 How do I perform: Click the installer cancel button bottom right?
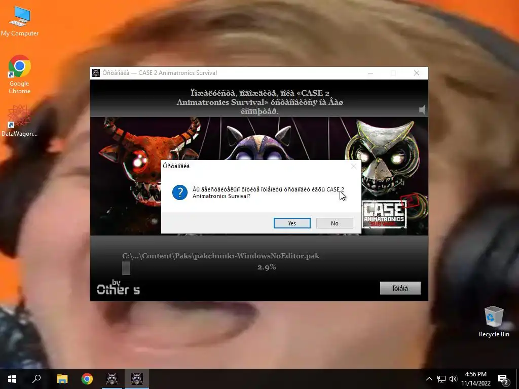coord(400,288)
